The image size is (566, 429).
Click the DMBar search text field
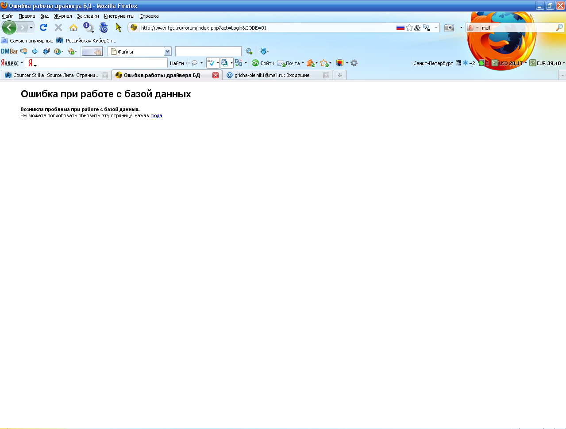tap(208, 51)
